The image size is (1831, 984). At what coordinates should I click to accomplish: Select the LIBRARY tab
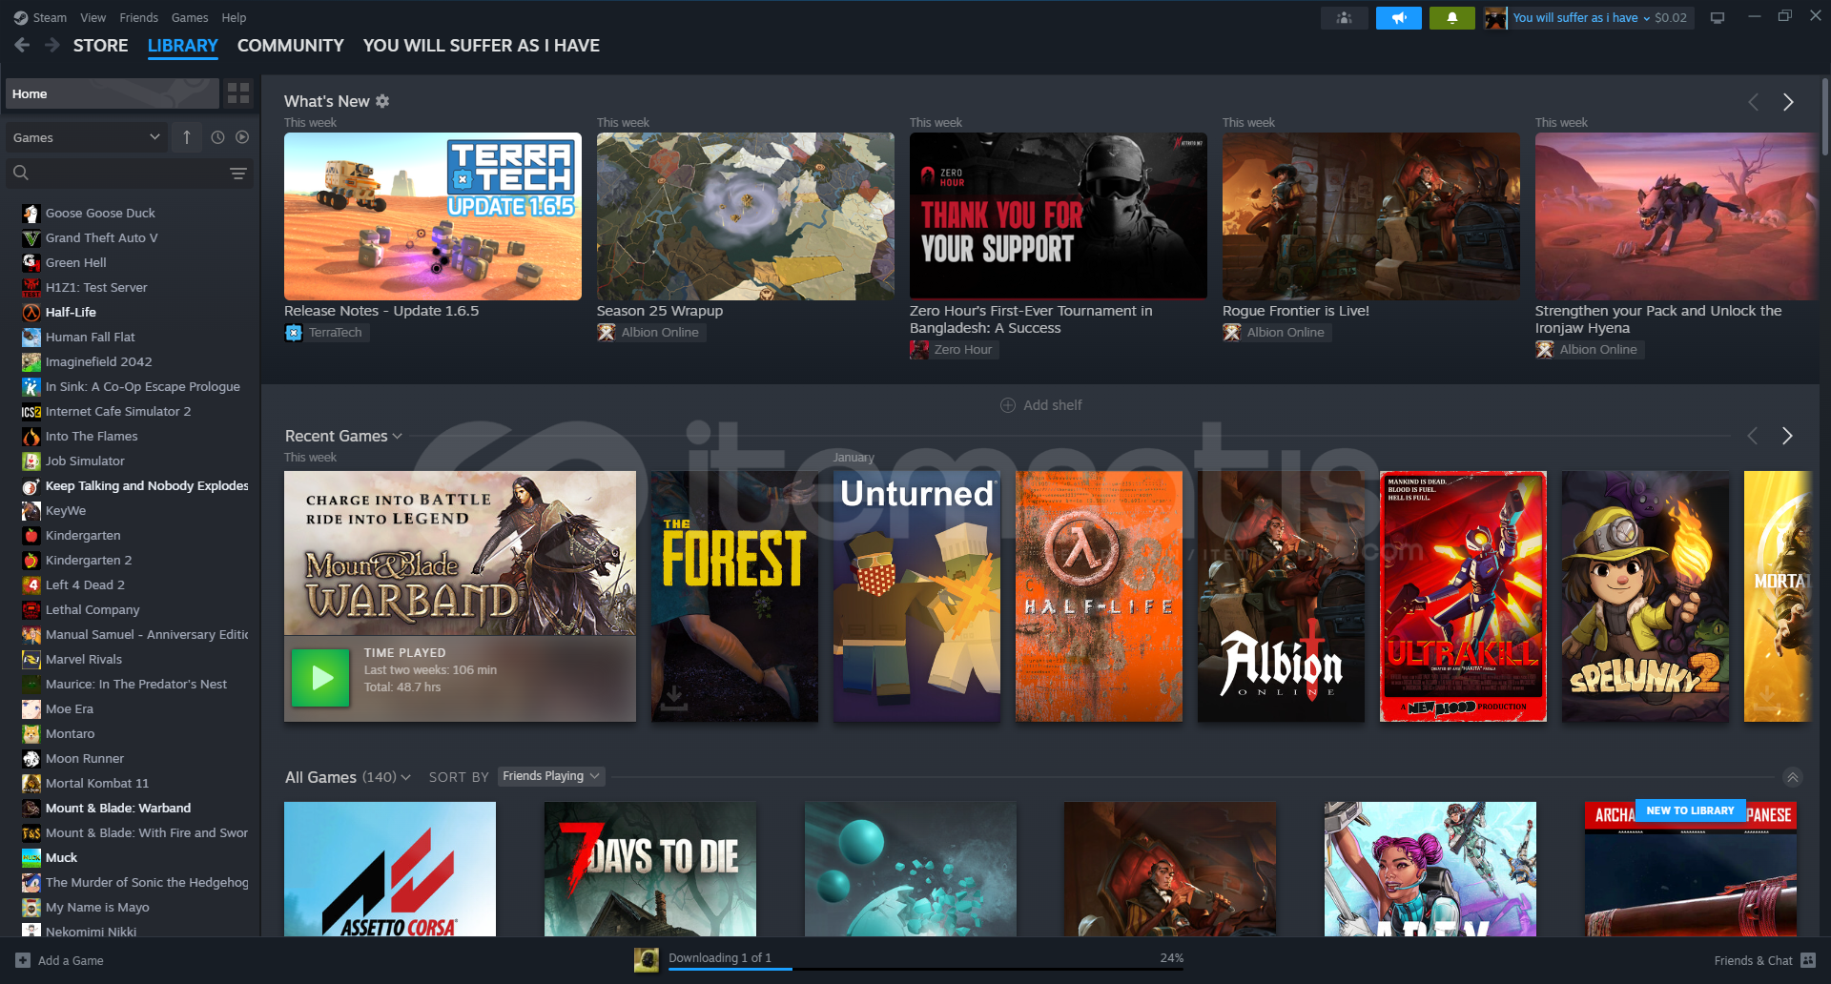point(182,46)
